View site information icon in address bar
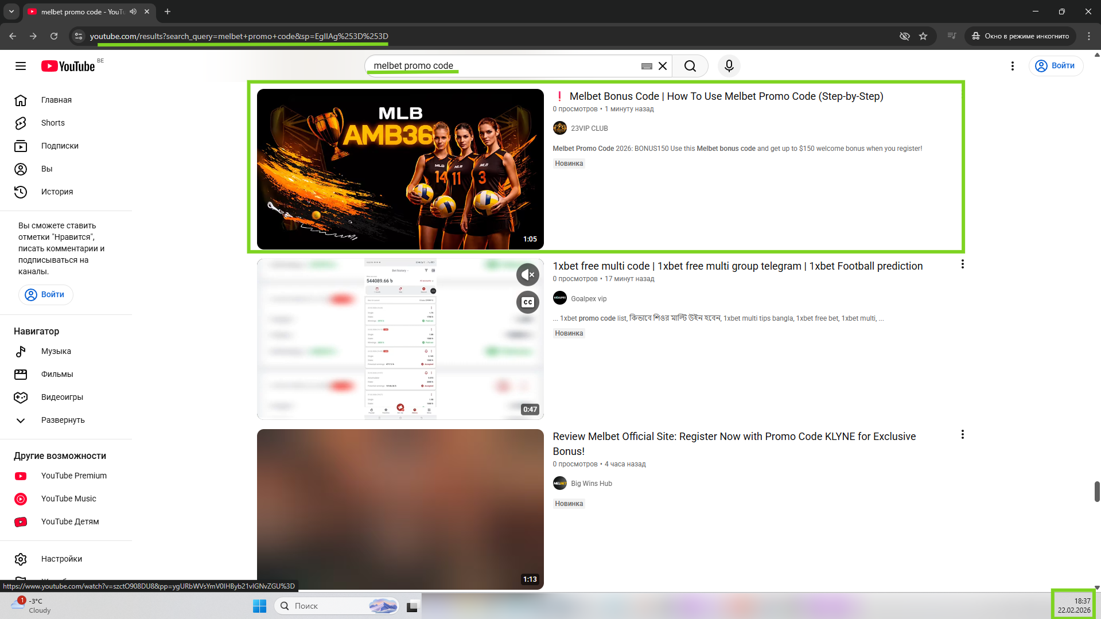 click(79, 36)
